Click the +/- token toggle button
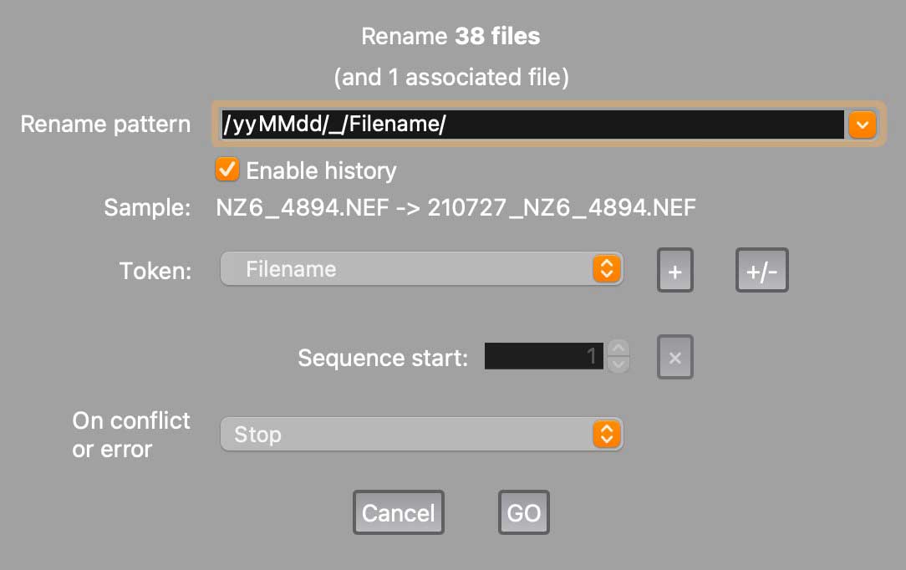Screen dimensions: 906x570 click(761, 270)
